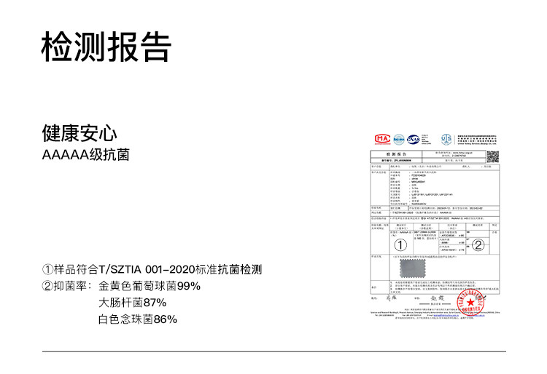This screenshot has height=374, width=547.
Task: Click the round ilac-MRA logo
Action: [399, 139]
